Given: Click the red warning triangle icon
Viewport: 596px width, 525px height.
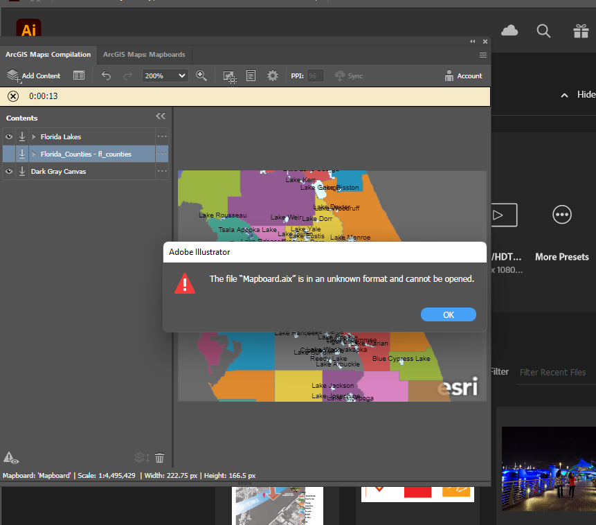Looking at the screenshot, I should 185,284.
